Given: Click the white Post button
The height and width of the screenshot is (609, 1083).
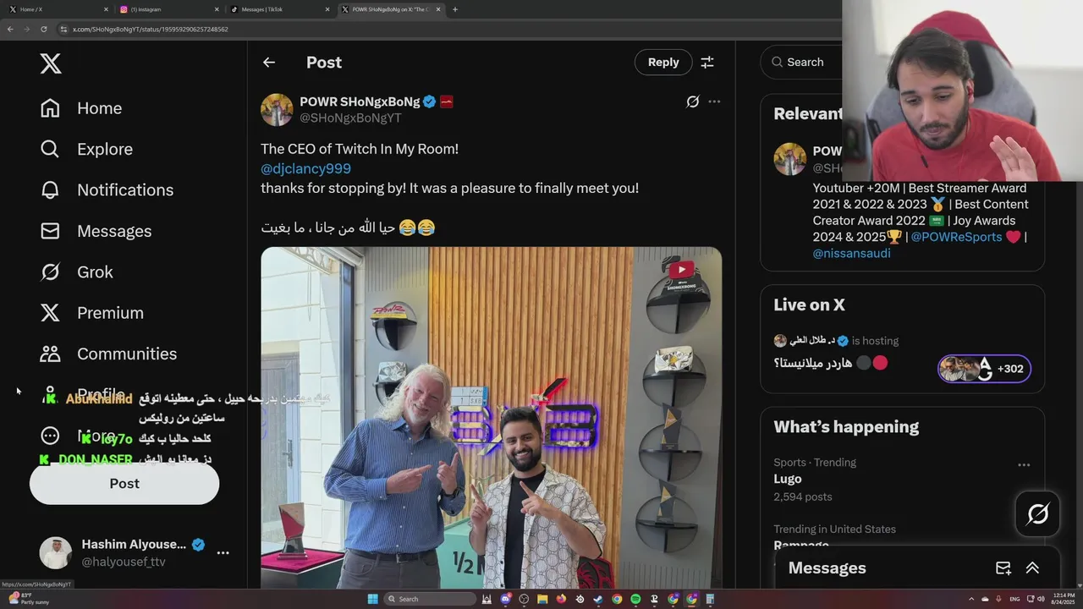Looking at the screenshot, I should click(x=124, y=483).
